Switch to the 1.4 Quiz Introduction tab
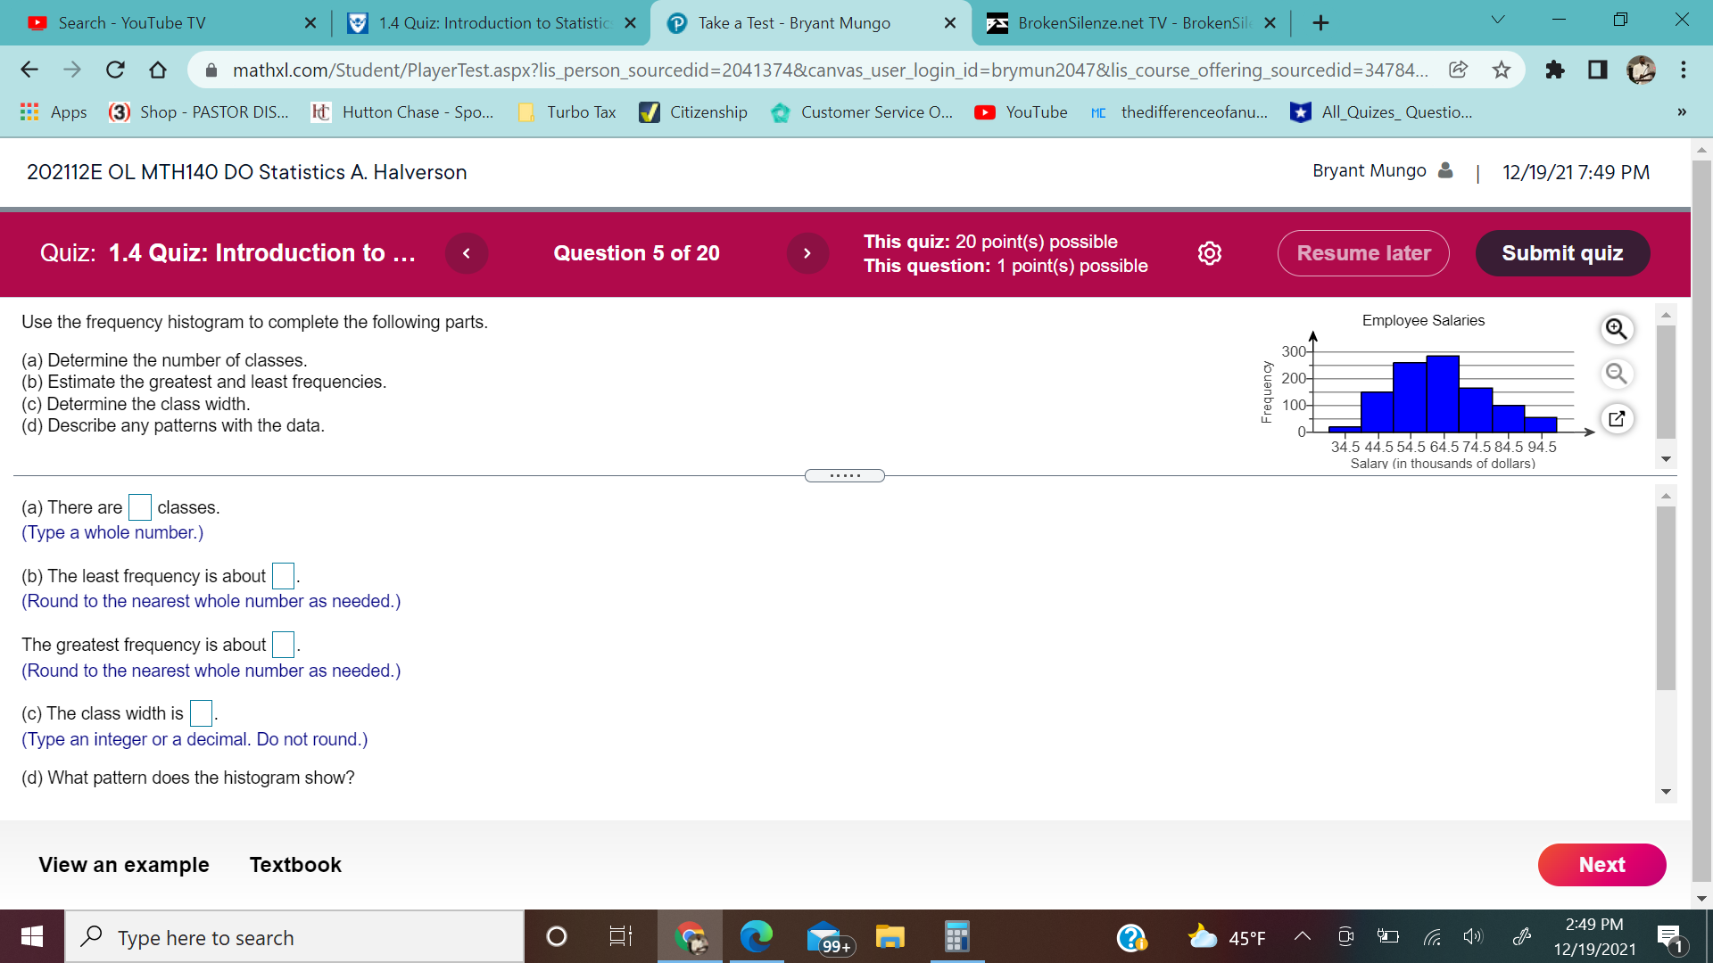Screen dimensions: 1713x963 click(493, 23)
